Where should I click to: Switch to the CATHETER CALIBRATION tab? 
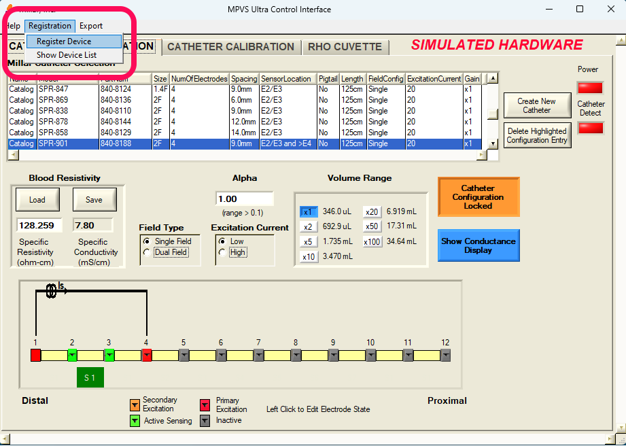231,47
